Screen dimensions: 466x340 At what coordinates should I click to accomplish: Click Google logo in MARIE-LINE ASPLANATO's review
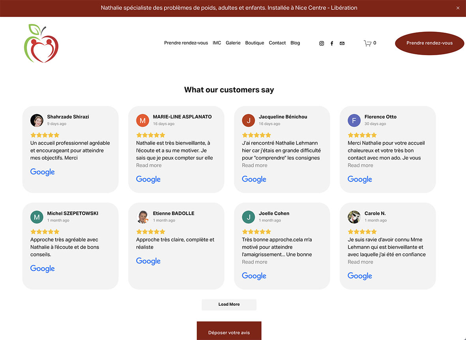pos(148,180)
